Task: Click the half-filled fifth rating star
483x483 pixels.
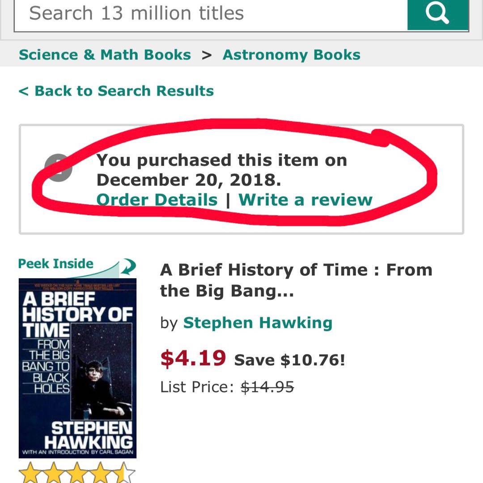Action: (124, 473)
